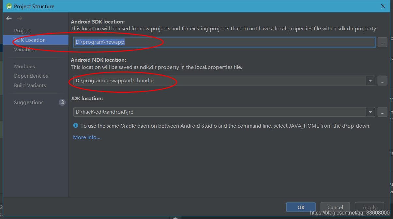Confirm with the OK button

(x=301, y=207)
